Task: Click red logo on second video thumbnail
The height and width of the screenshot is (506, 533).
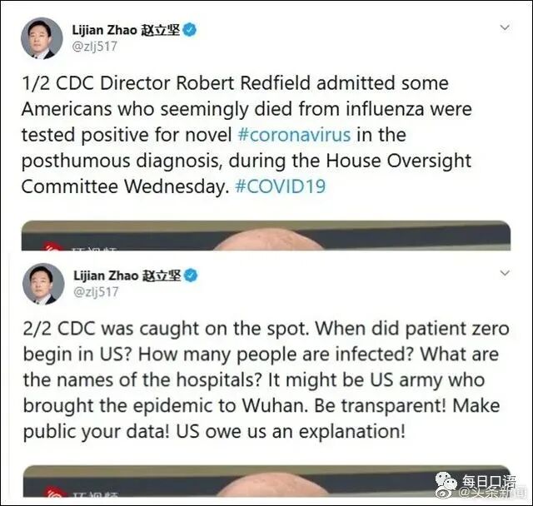Action: pos(52,492)
